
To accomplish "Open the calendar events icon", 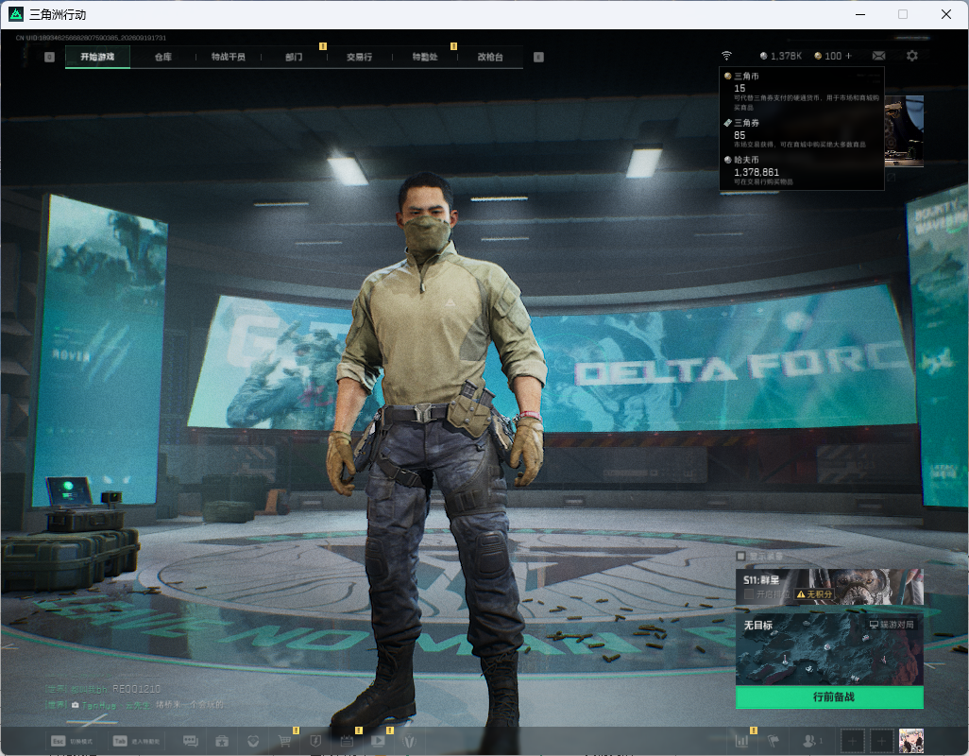I will [347, 741].
